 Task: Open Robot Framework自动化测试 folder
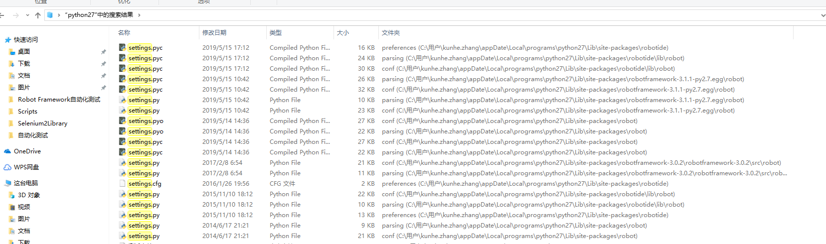click(x=59, y=100)
